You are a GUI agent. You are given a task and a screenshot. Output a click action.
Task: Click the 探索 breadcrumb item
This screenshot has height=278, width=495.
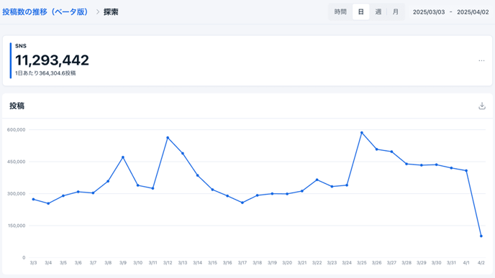pyautogui.click(x=111, y=12)
